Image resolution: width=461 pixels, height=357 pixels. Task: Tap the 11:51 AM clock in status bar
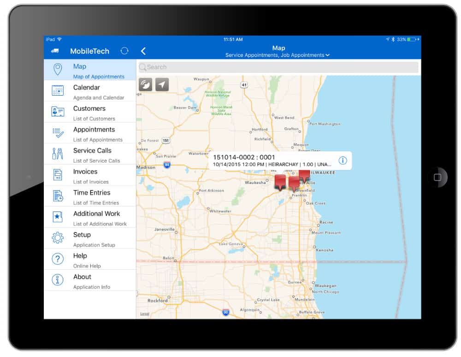(233, 39)
